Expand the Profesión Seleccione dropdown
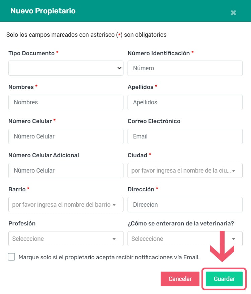Screen dimensions: 251x294 66,239
